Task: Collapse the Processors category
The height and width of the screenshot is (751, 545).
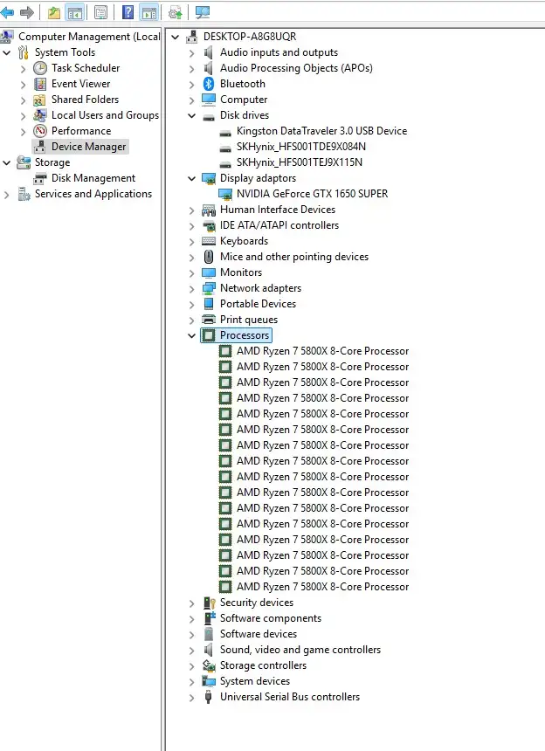Action: coord(191,335)
